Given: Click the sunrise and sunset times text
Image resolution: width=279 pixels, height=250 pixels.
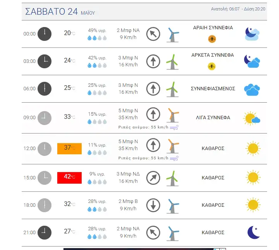Looking at the screenshot, I should pyautogui.click(x=238, y=9).
